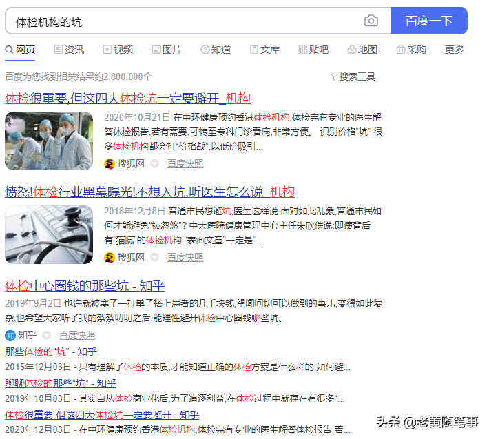Open result 体检中心圈钱的那些坑 - 知乎
The width and height of the screenshot is (489, 439).
[85, 285]
